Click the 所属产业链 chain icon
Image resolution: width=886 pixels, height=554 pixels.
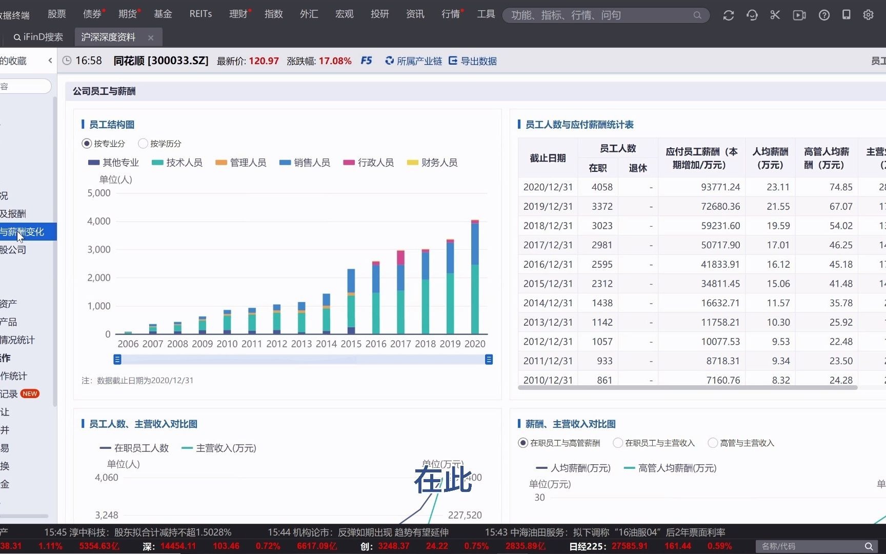point(390,61)
